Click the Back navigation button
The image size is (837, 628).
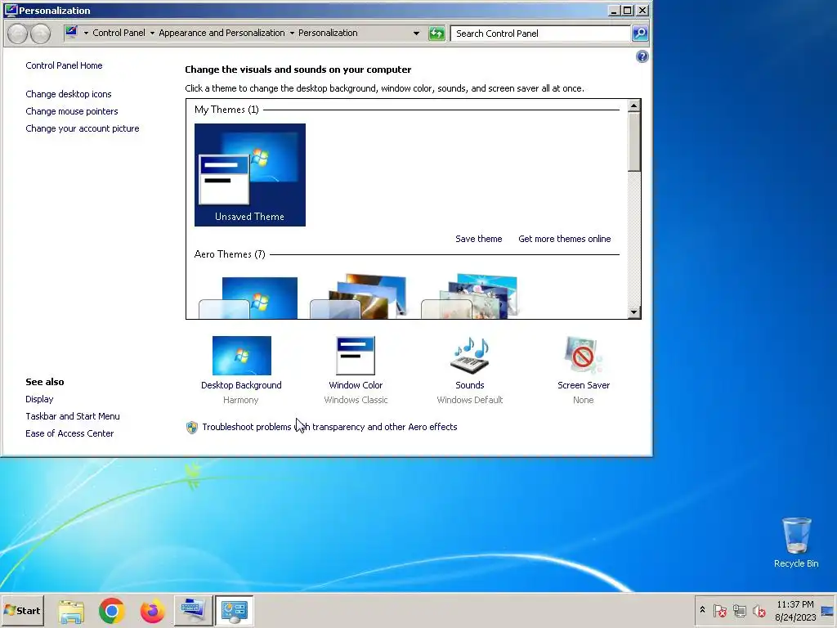click(x=18, y=34)
